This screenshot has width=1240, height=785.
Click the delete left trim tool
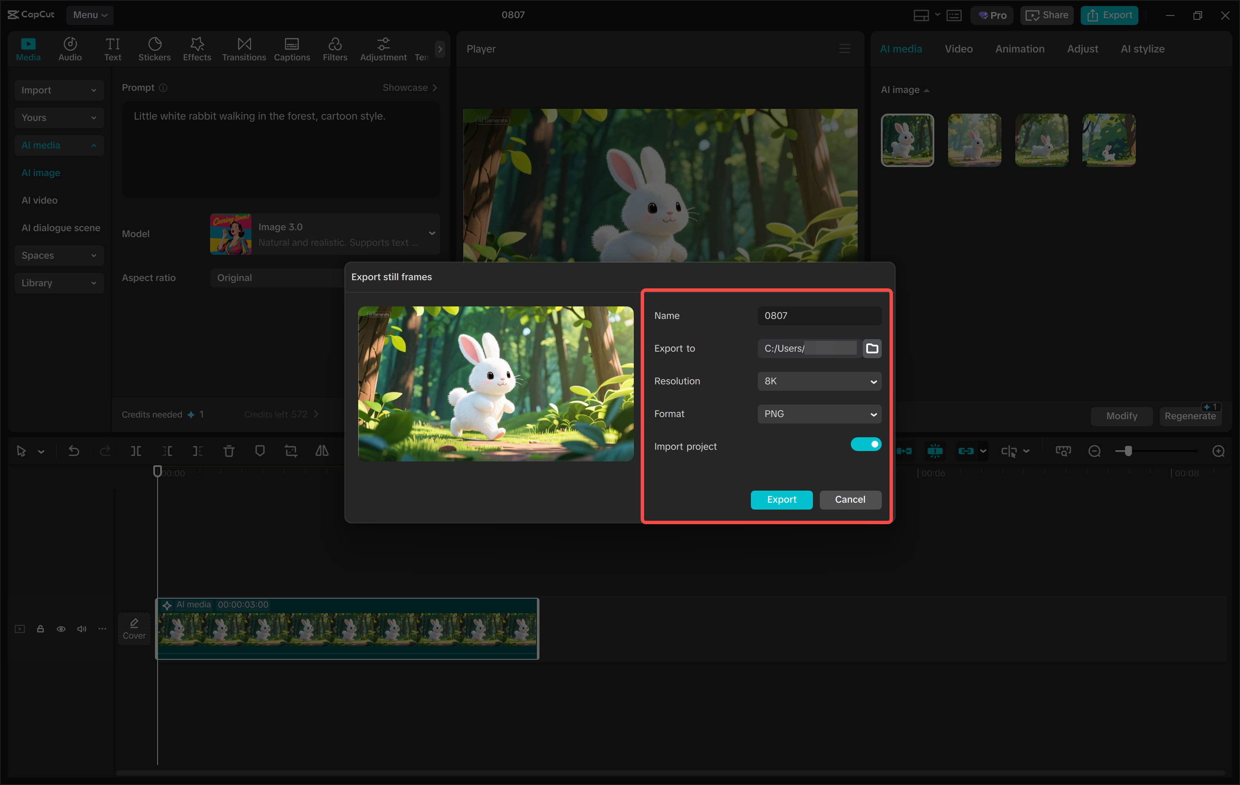coord(167,451)
